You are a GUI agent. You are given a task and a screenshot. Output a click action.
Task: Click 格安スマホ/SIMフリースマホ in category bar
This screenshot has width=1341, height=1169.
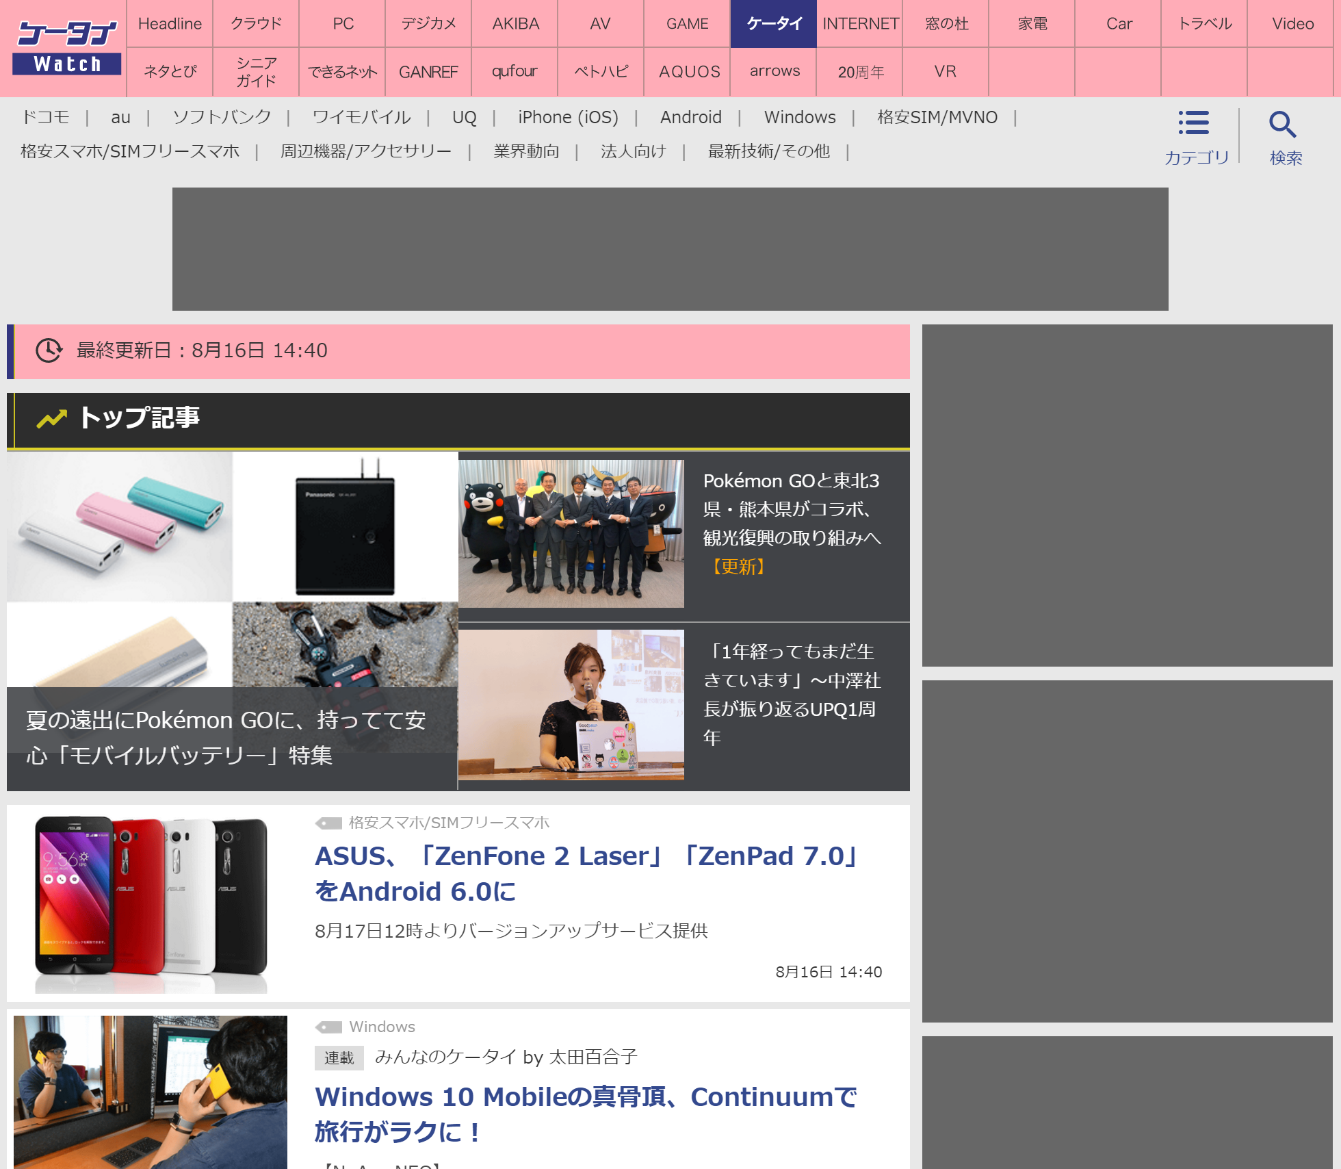pyautogui.click(x=130, y=151)
